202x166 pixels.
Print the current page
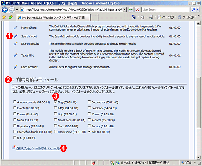click(x=151, y=17)
